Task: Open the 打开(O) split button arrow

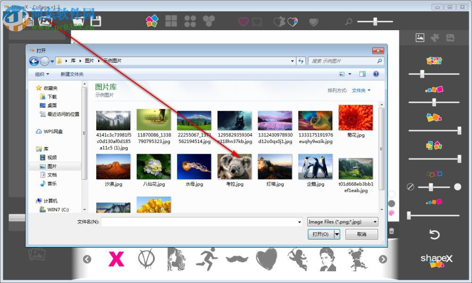Action: pos(337,234)
